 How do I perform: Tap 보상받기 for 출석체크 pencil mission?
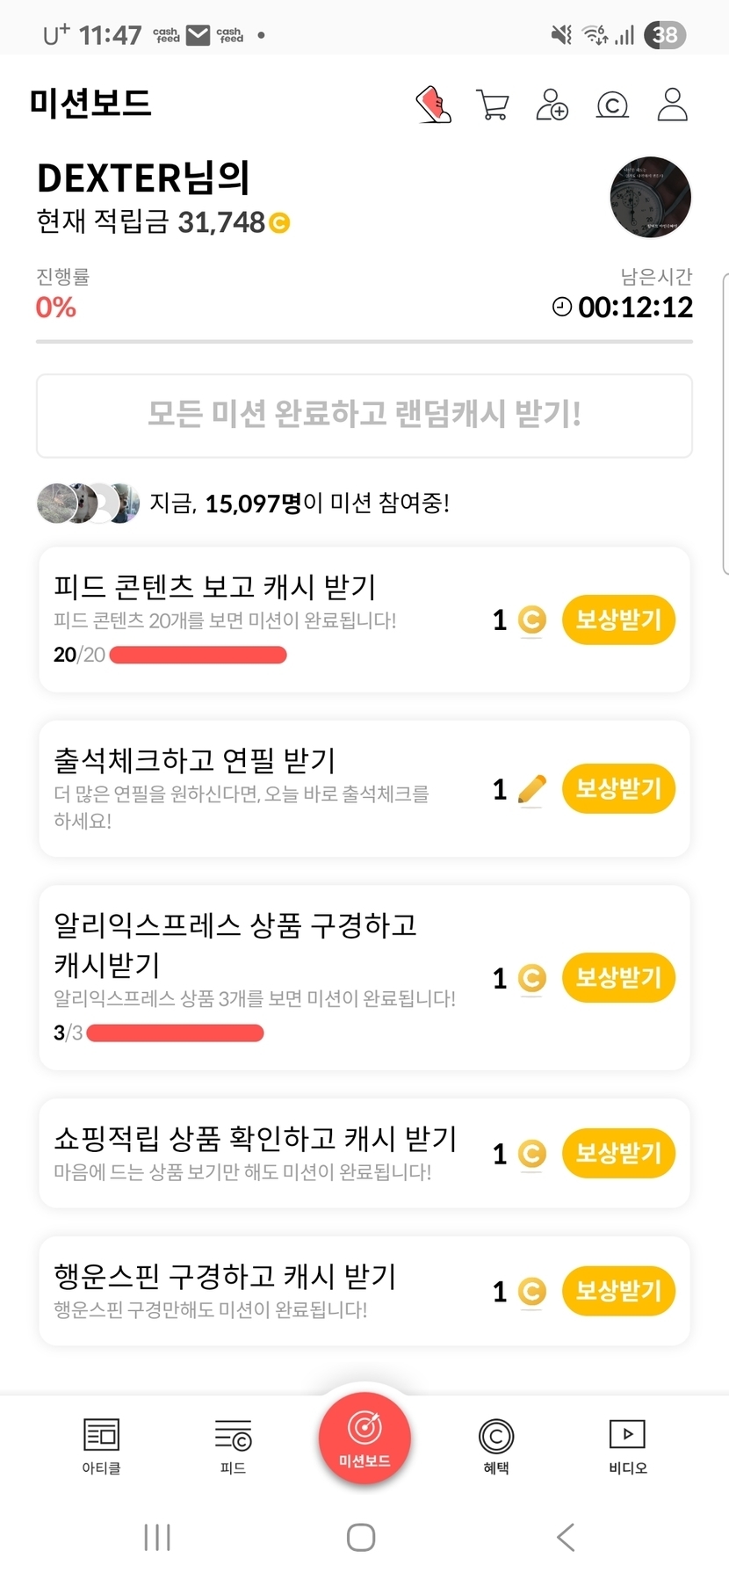point(618,788)
